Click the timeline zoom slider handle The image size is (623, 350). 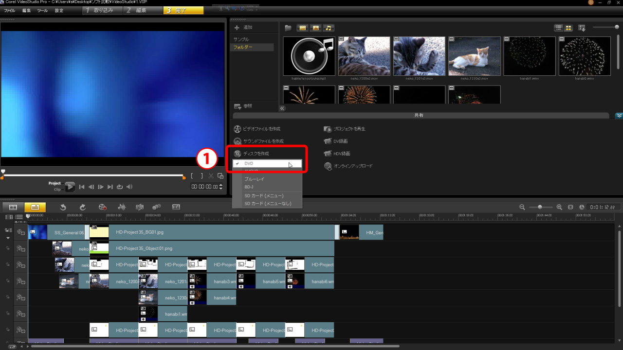click(x=539, y=207)
